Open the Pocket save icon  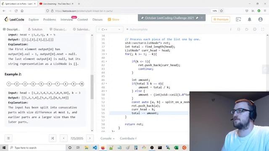(247, 11)
